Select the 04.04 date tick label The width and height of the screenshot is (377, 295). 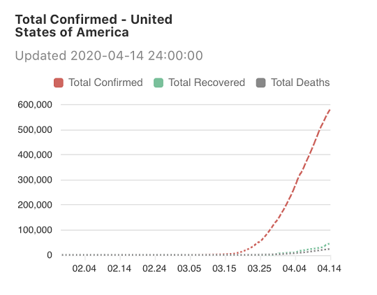[x=295, y=268]
